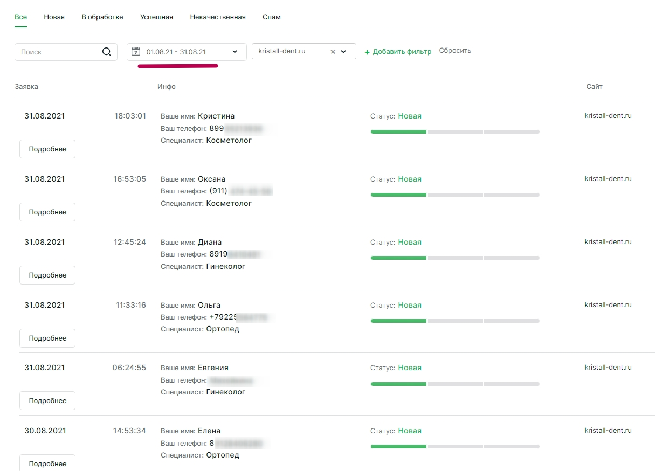Image resolution: width=655 pixels, height=471 pixels.
Task: Open the В обработке tab
Action: pyautogui.click(x=102, y=17)
